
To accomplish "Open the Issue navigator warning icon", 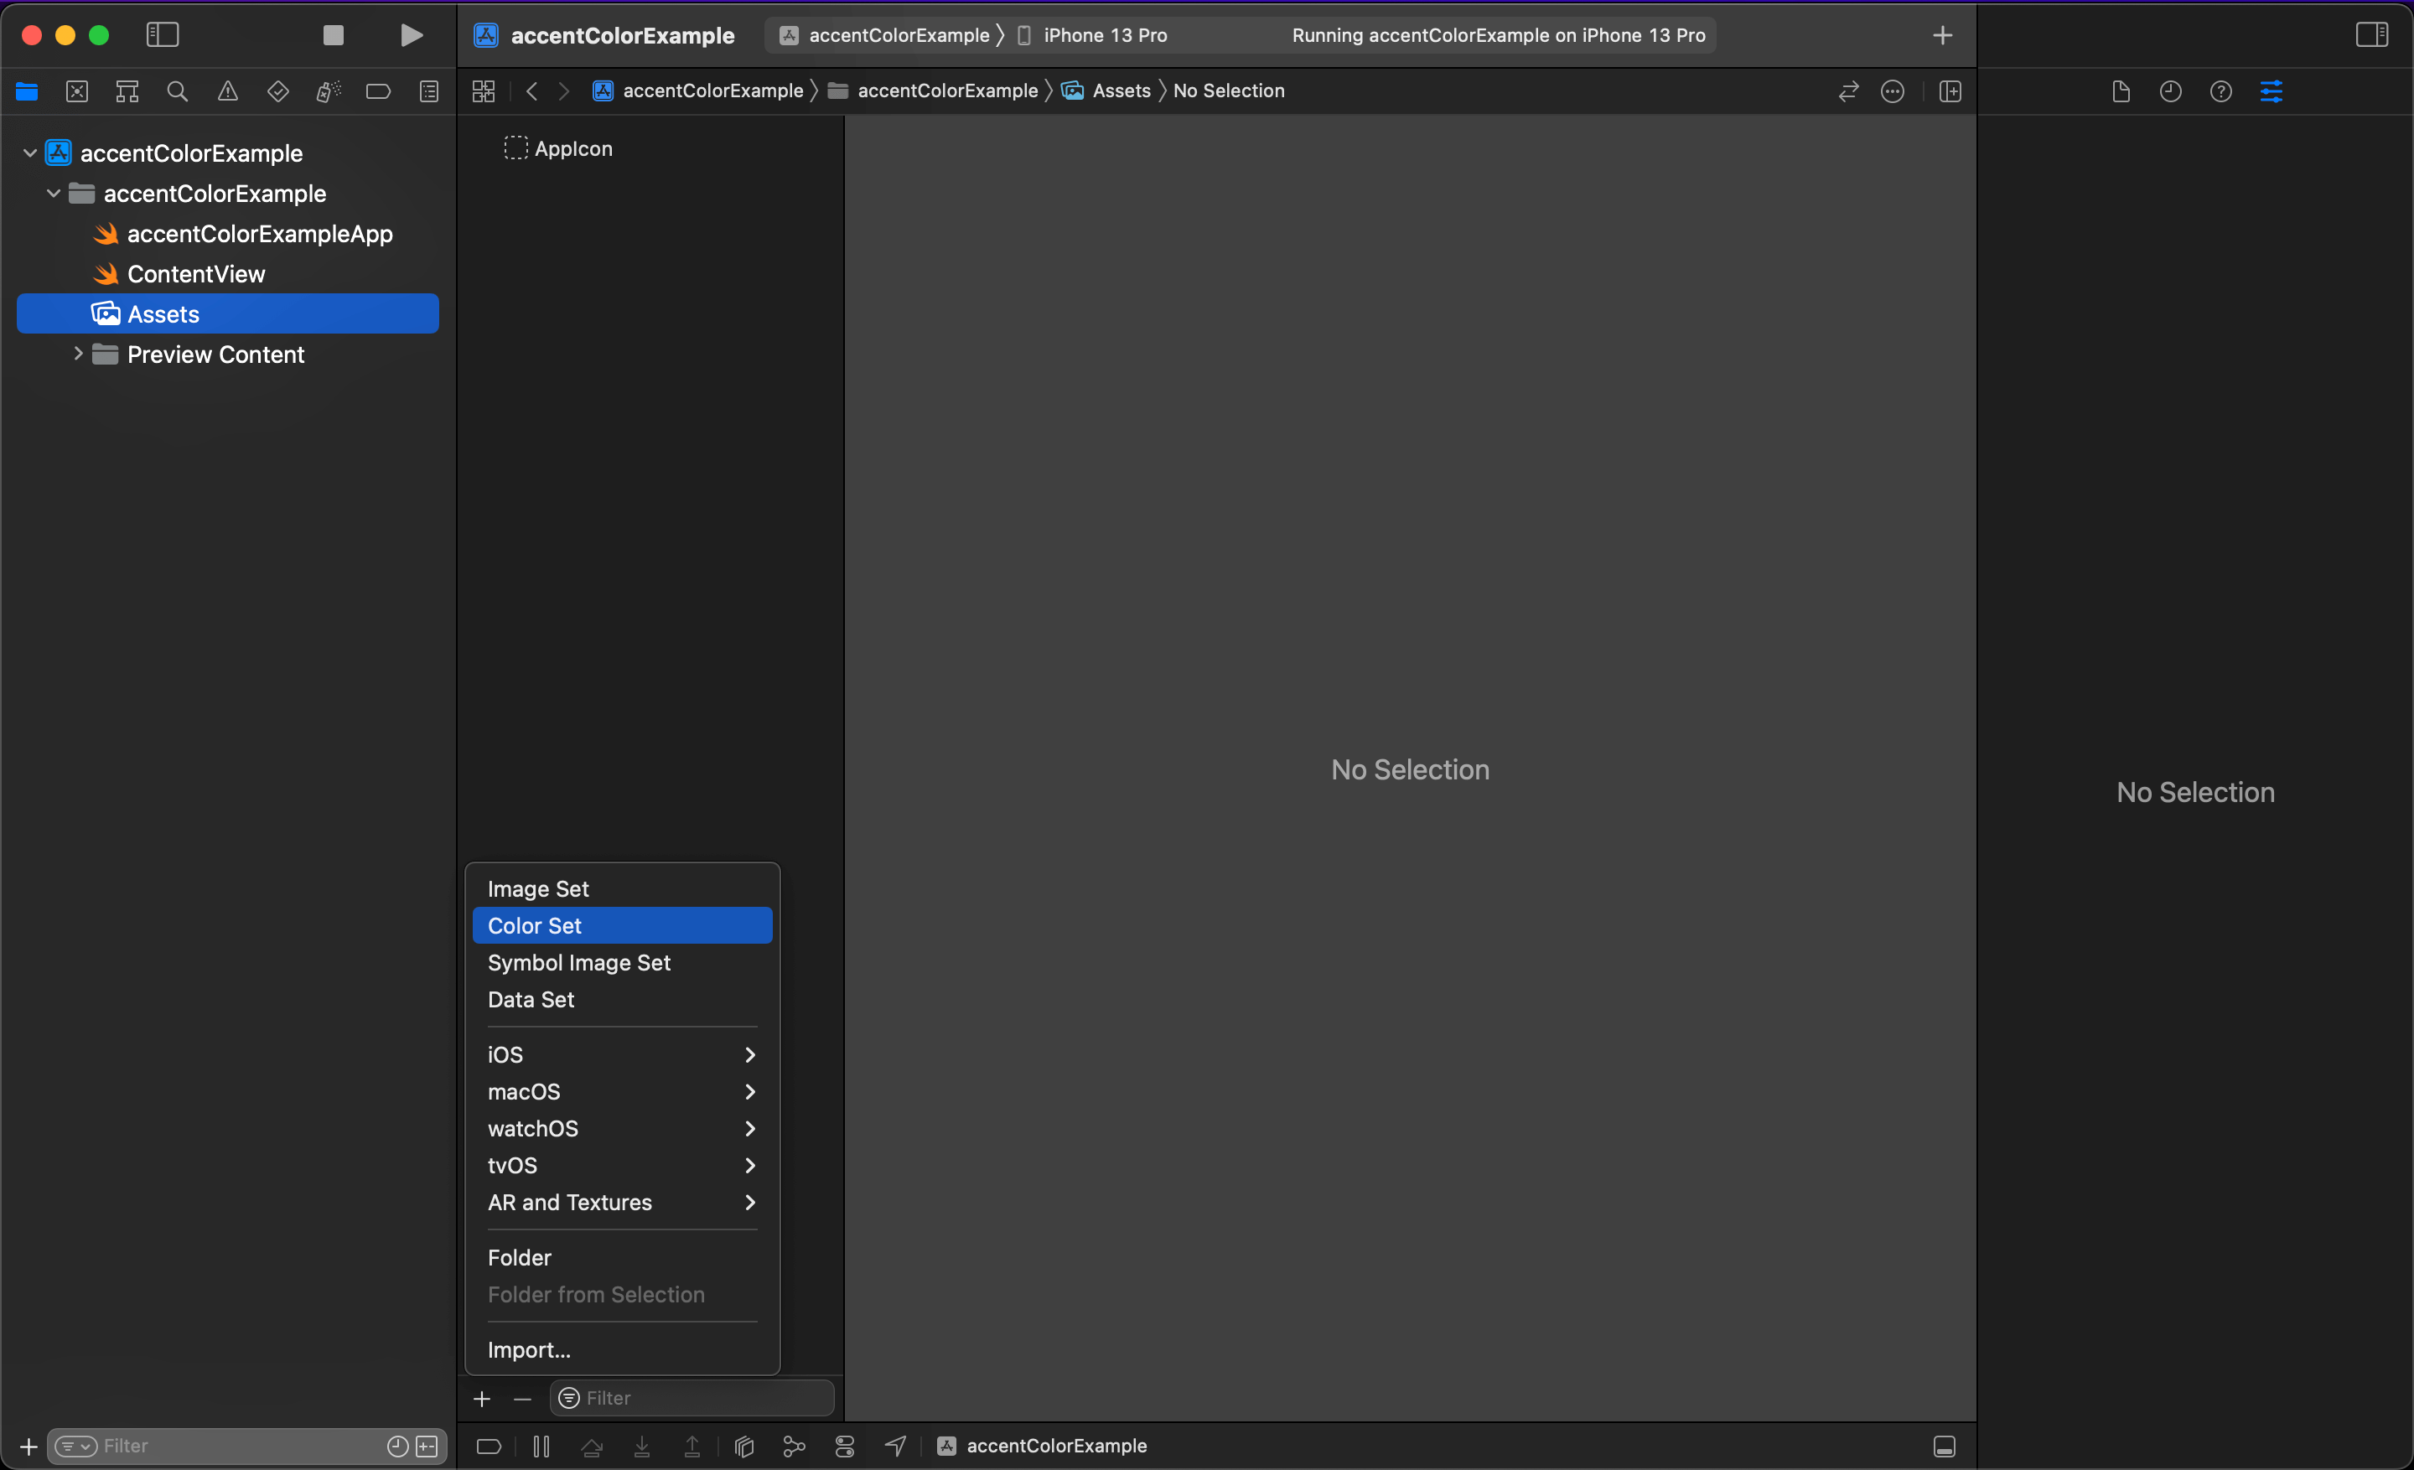I will (x=227, y=91).
